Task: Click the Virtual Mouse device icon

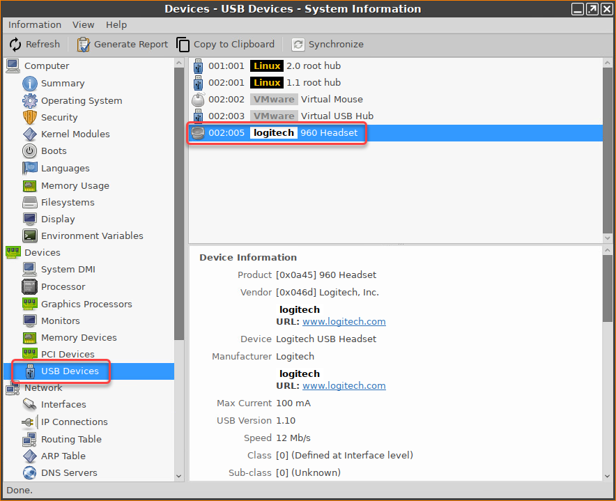Action: point(198,99)
